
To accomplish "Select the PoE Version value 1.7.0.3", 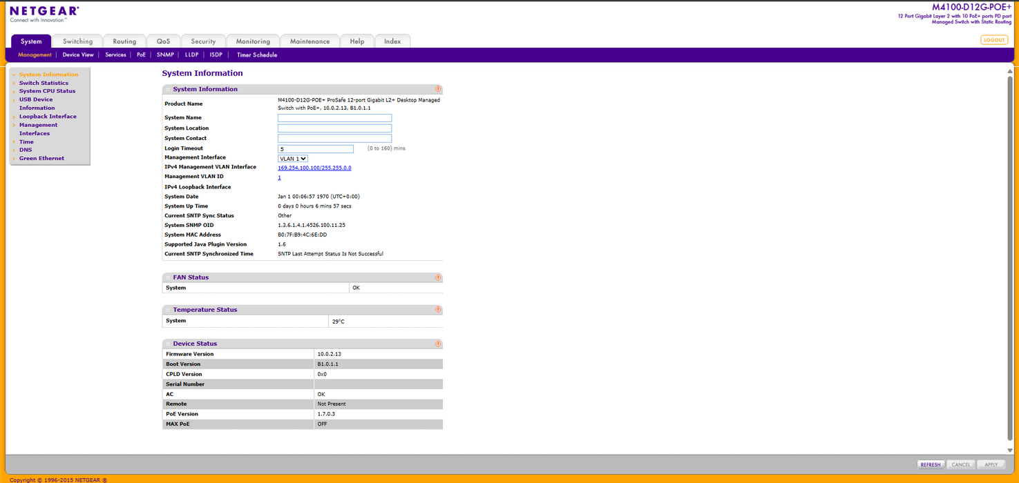I will pyautogui.click(x=326, y=414).
